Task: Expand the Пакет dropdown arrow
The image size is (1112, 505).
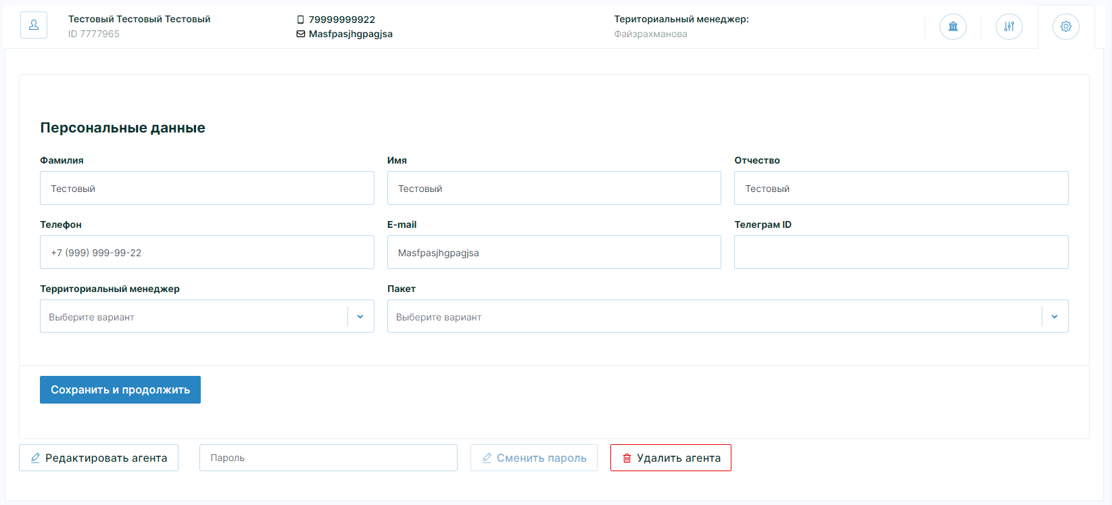Action: 1055,316
